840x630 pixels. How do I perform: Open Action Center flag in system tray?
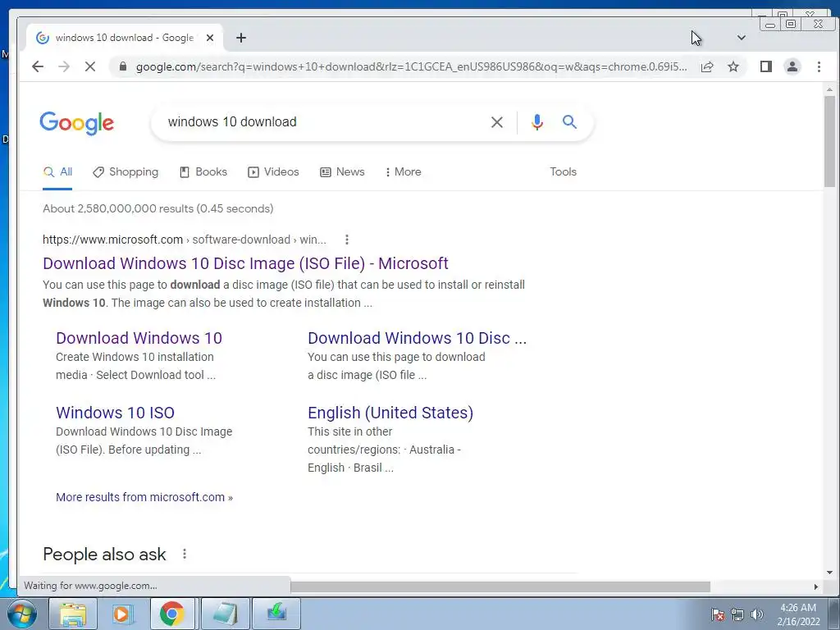(718, 614)
